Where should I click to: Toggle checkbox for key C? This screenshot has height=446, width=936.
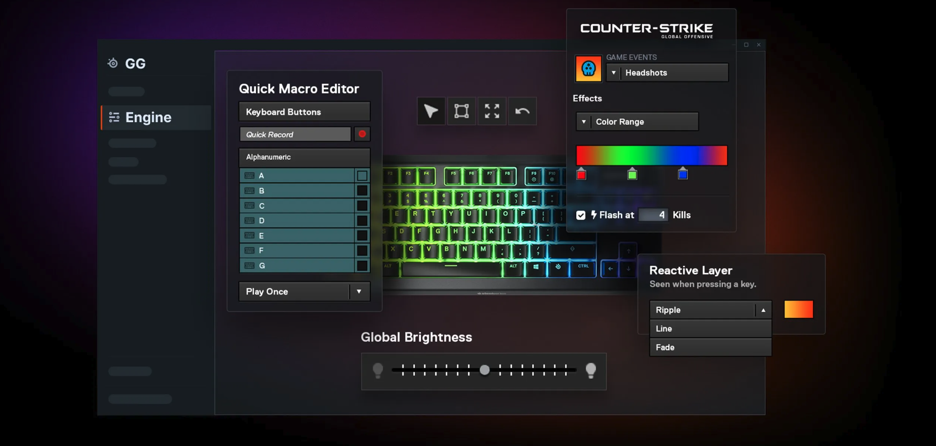[362, 205]
